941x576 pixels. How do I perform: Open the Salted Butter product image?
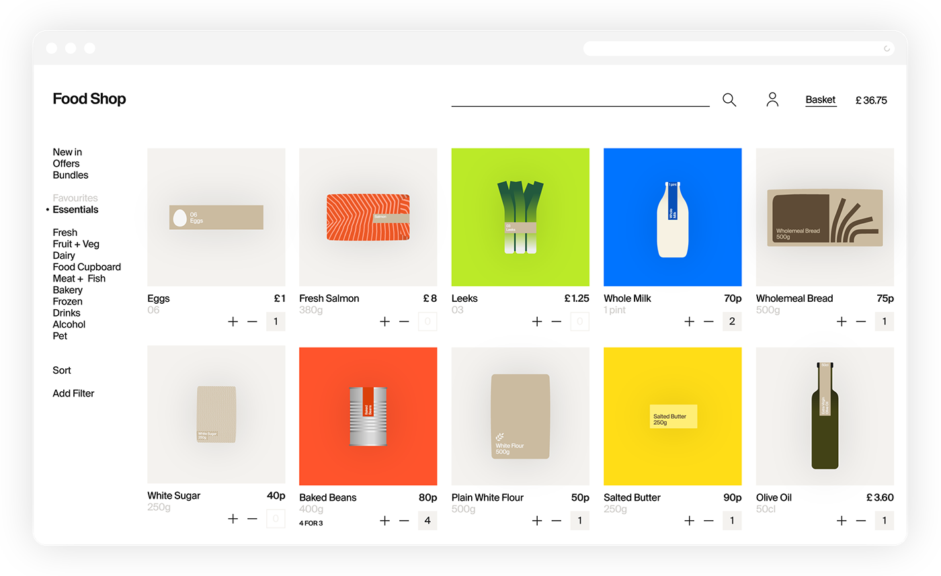(673, 416)
